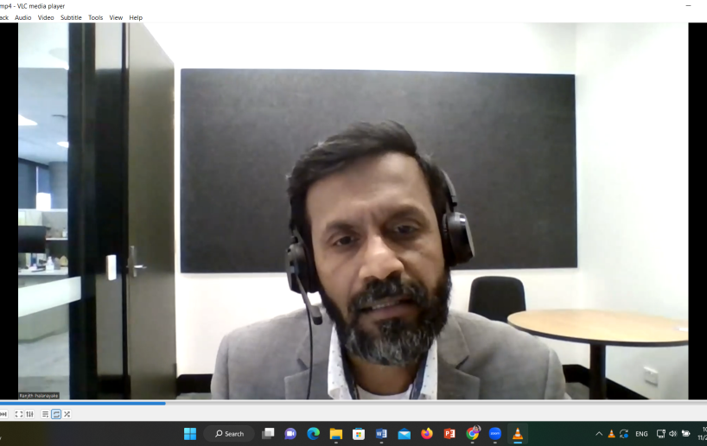707x446 pixels.
Task: Open the Help menu
Action: (x=136, y=17)
